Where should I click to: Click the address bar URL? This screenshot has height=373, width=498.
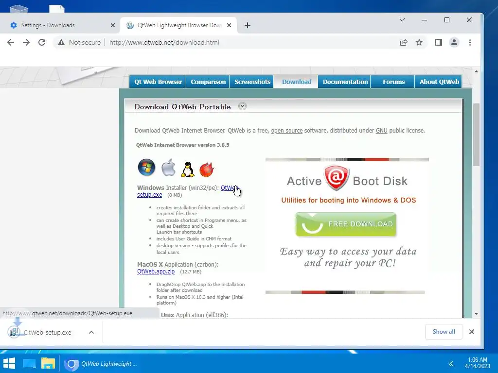(x=164, y=43)
